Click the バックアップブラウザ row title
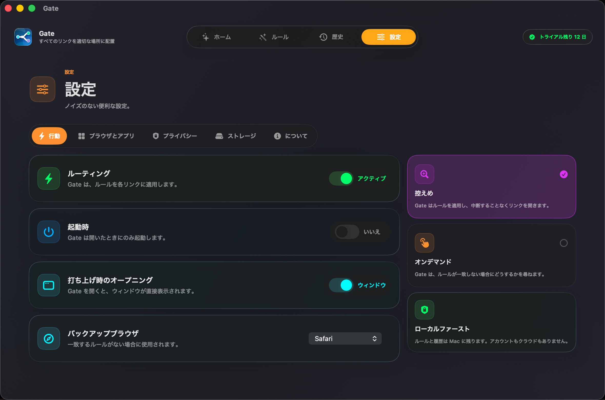605x400 pixels. coord(103,334)
